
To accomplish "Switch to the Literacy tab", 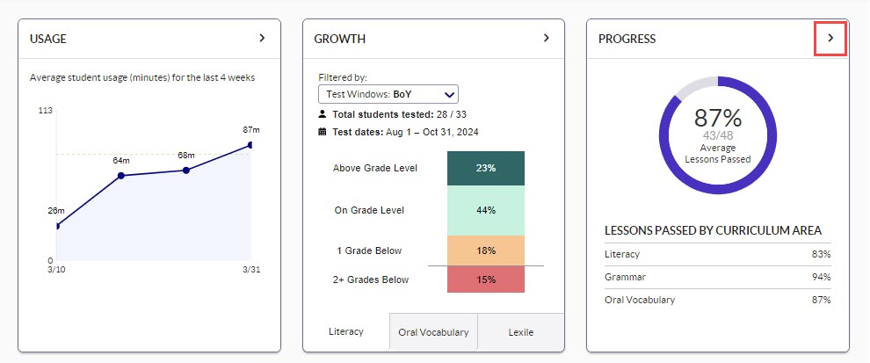I will coord(346,332).
